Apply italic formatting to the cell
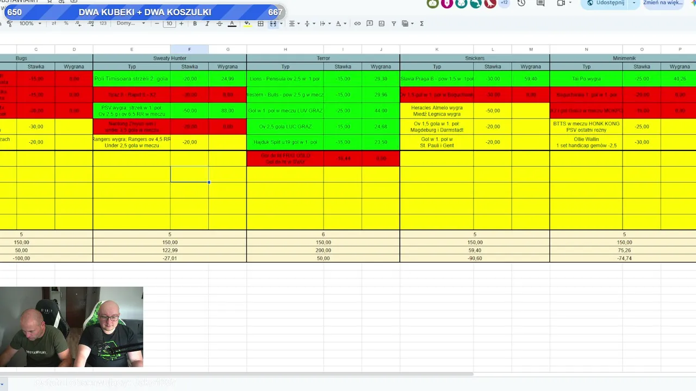This screenshot has height=391, width=696. 207,23
